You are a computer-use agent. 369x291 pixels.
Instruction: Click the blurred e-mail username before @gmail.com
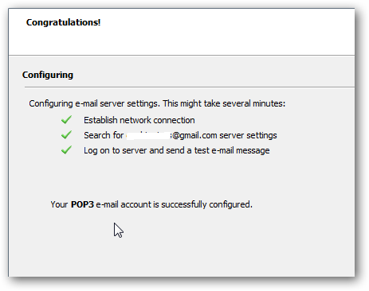(148, 135)
